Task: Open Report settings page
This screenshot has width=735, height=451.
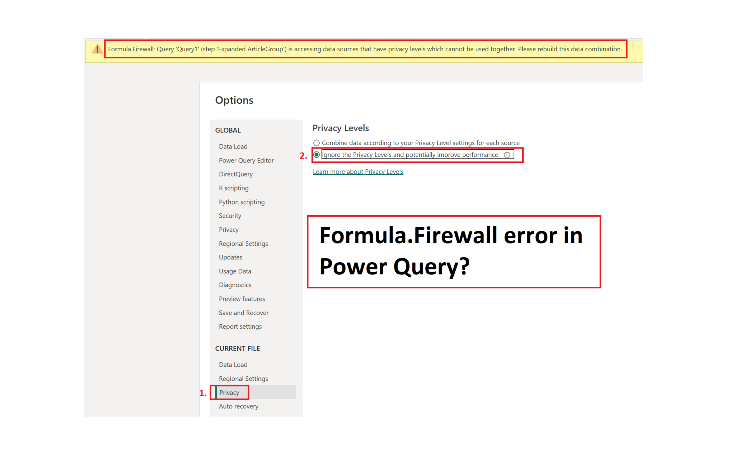Action: point(240,326)
